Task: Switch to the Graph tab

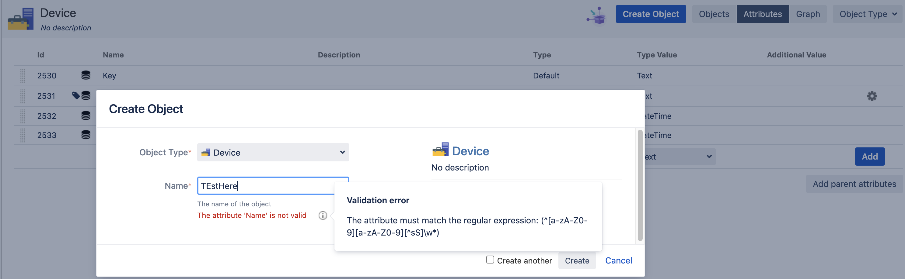Action: (808, 14)
